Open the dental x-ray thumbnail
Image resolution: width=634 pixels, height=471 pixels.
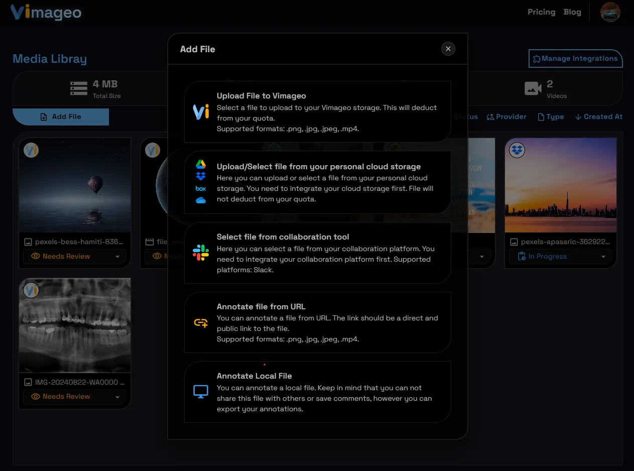pyautogui.click(x=75, y=325)
